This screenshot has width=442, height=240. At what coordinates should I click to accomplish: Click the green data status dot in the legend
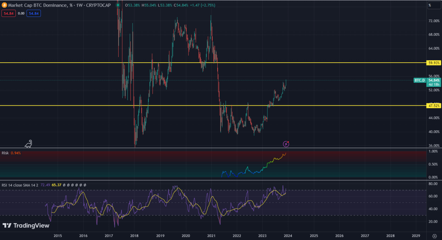(x=118, y=6)
